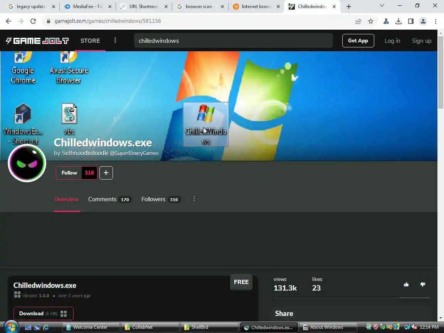Viewport: 444px width, 333px height.
Task: Click the follower count 316 beside Follow
Action: pyautogui.click(x=89, y=173)
